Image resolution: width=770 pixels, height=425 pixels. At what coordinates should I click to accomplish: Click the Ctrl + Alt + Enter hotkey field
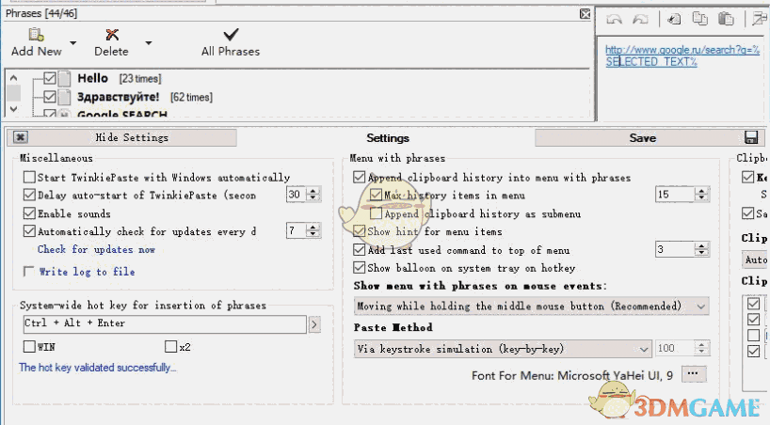(x=164, y=323)
